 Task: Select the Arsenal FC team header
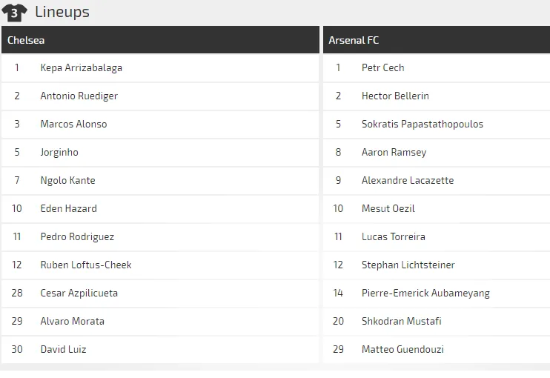pos(354,40)
